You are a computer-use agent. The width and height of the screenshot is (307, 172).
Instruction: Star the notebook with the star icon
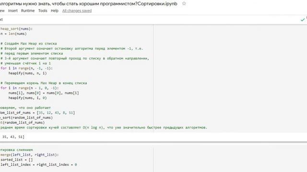[x=184, y=3]
